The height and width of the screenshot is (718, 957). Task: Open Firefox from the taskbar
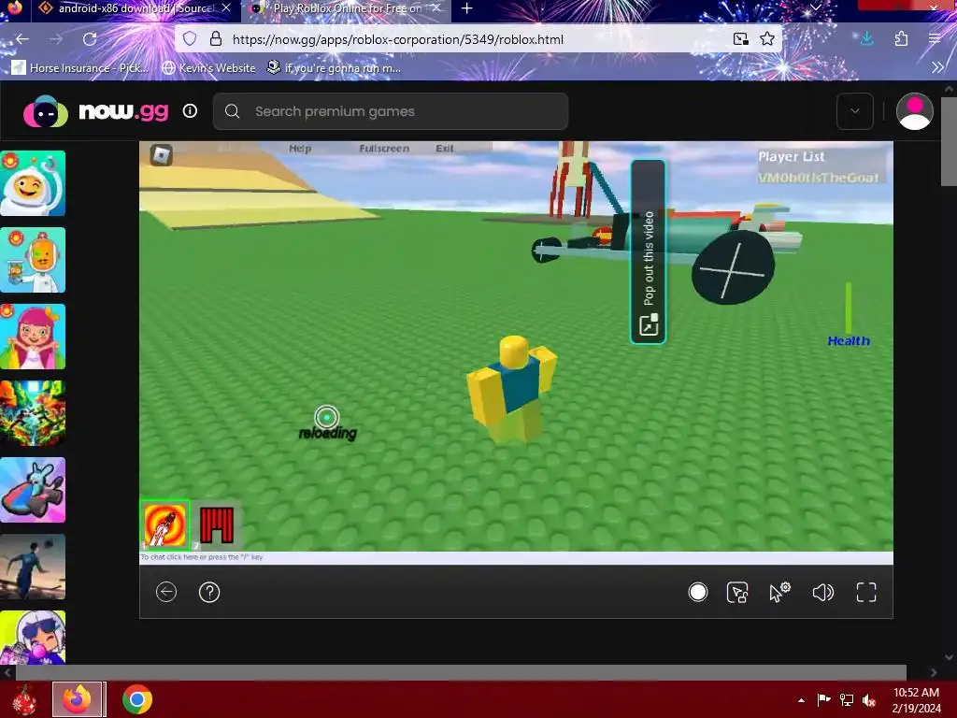pyautogui.click(x=78, y=699)
